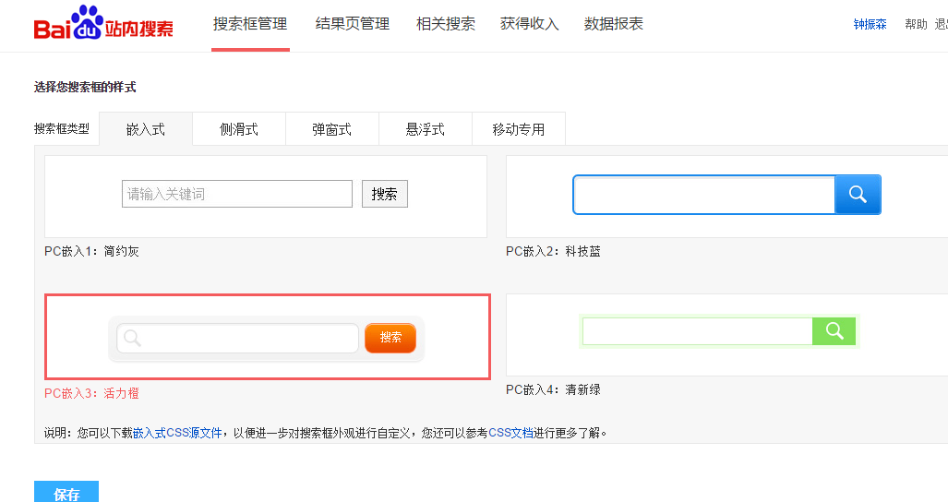This screenshot has height=502, width=948.
Task: Open 相关搜索 in top navigation
Action: [445, 24]
